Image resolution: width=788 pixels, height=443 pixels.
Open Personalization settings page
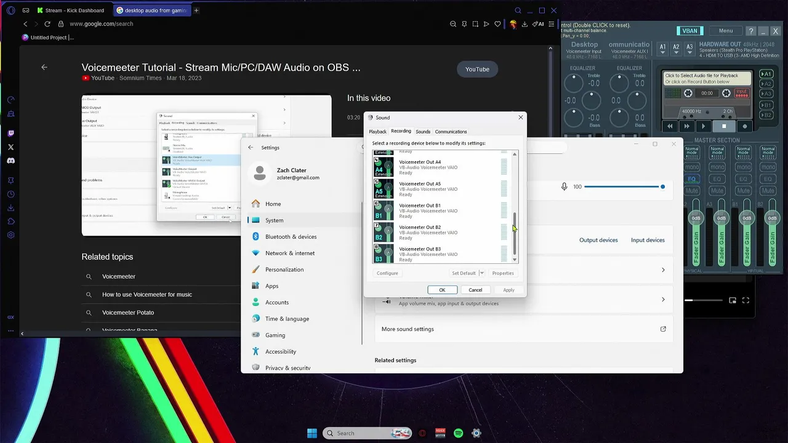coord(305,269)
